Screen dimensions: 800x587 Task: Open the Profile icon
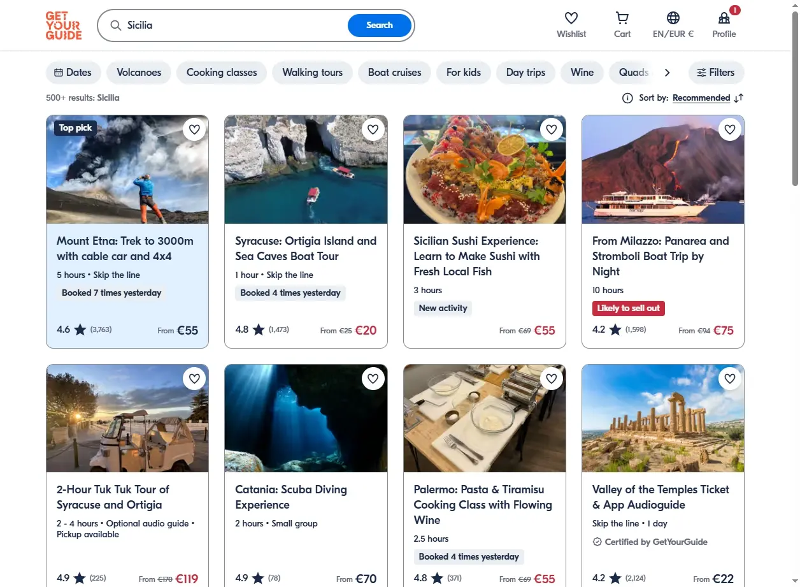[724, 18]
